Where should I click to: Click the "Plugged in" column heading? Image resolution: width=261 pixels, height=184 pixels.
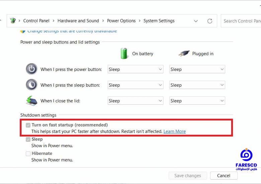pos(203,54)
